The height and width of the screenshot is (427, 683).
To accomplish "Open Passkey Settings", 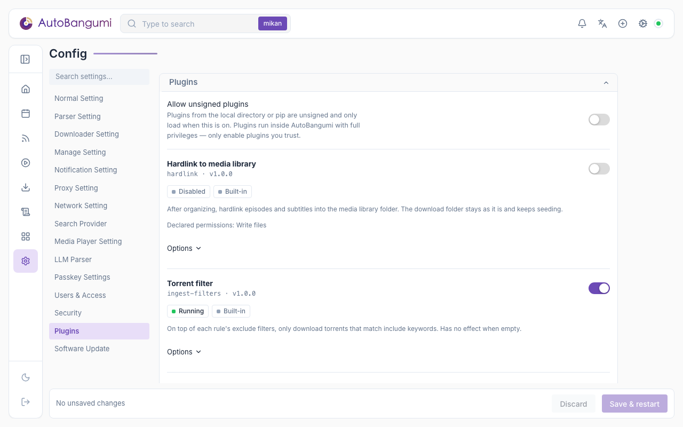I will pos(99,277).
